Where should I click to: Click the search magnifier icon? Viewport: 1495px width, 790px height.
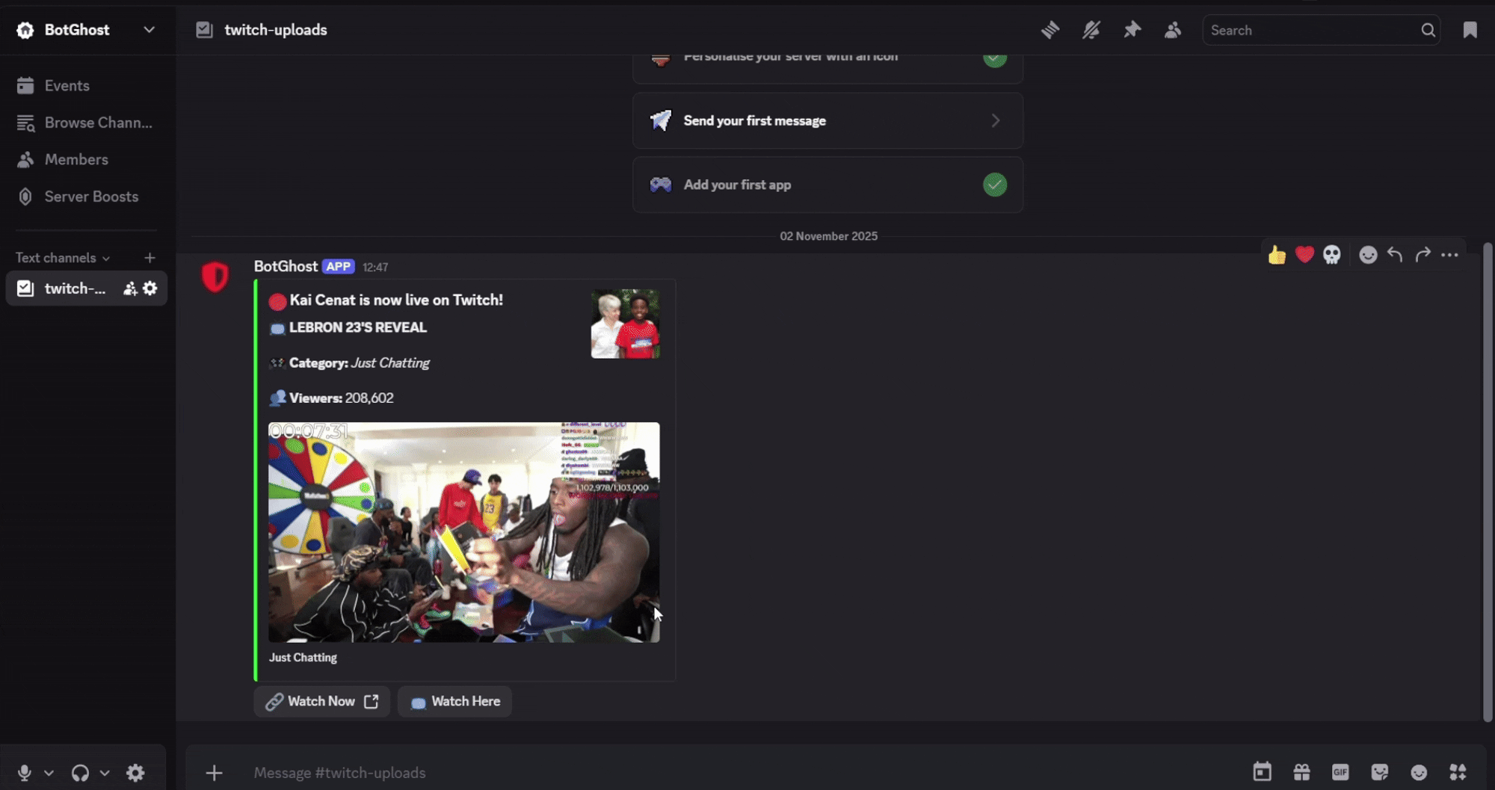point(1428,30)
